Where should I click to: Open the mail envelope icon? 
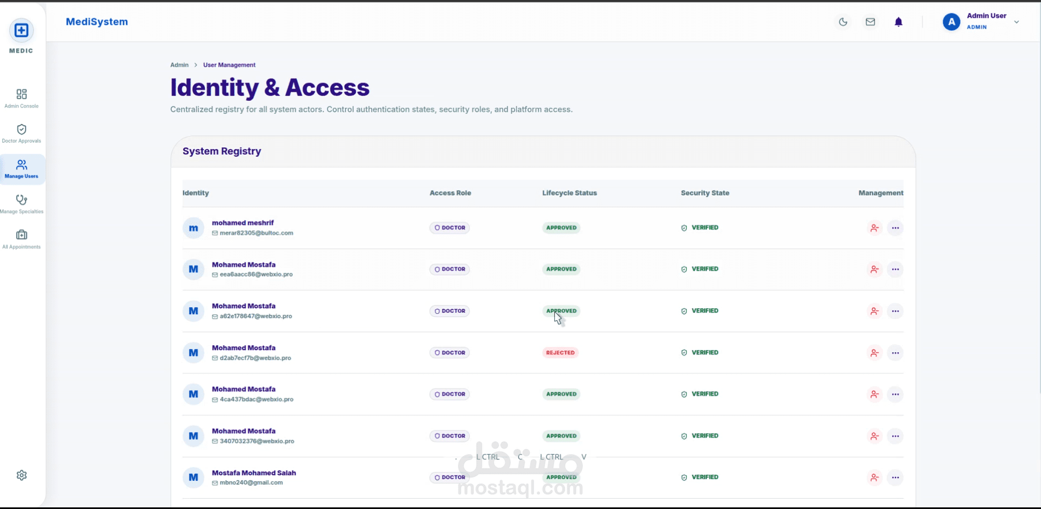[870, 22]
